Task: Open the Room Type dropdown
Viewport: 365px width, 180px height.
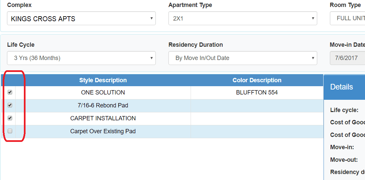Action: pos(347,19)
